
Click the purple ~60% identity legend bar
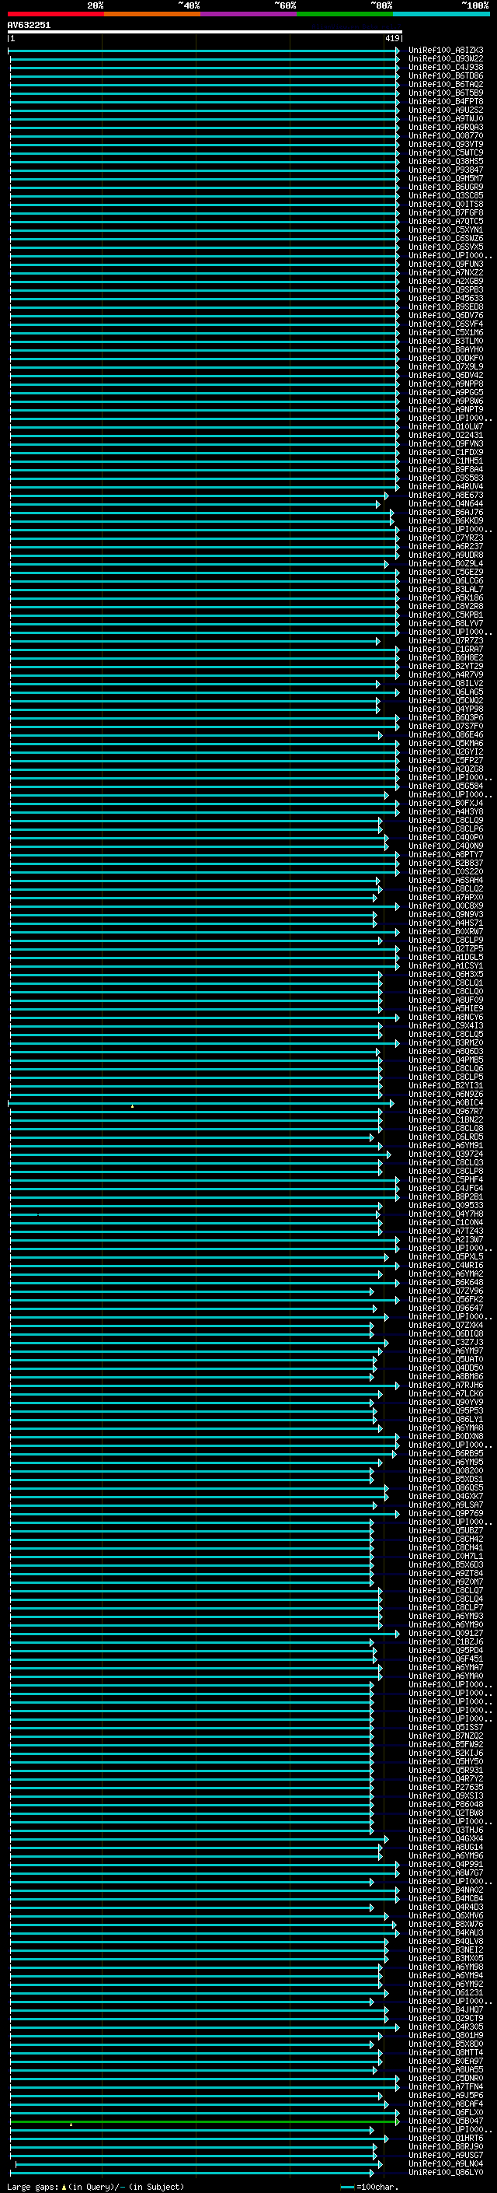(248, 14)
